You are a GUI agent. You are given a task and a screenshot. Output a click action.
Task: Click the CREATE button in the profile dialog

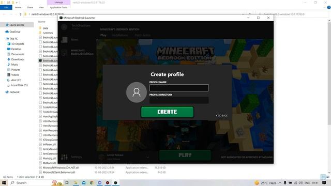click(x=167, y=112)
